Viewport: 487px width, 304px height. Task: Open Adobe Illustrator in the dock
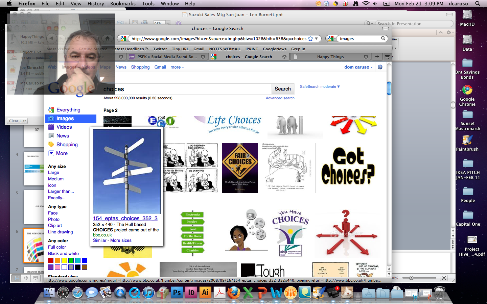(x=205, y=293)
